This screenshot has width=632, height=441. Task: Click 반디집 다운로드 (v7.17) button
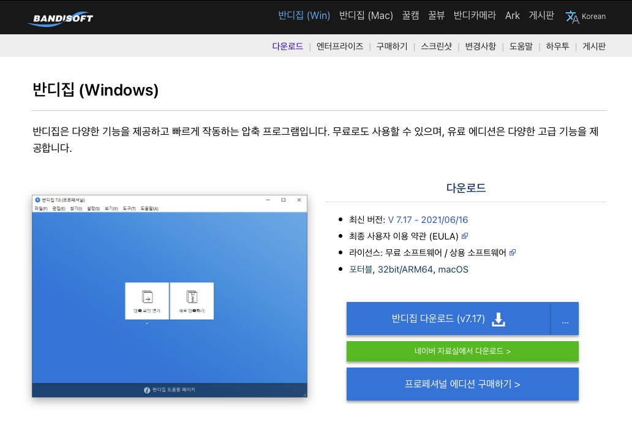(x=449, y=318)
